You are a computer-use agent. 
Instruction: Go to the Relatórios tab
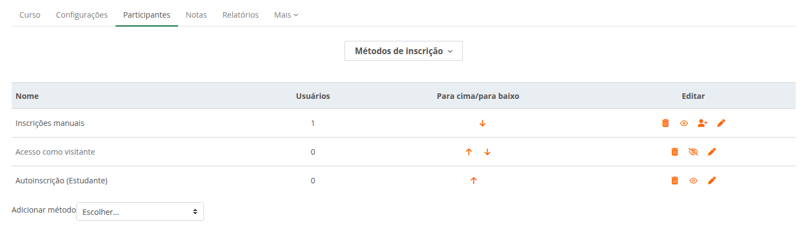[241, 15]
